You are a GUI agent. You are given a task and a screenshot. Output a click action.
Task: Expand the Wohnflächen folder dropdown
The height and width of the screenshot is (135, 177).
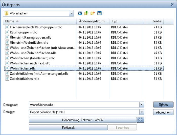point(71,13)
